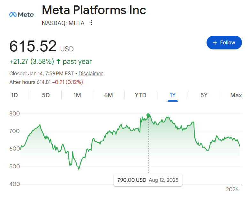Viewport: 249px width, 199px height.
Task: Click the green up arrow beside past year
Action: 58,62
